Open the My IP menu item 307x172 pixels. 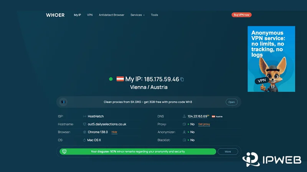point(78,15)
